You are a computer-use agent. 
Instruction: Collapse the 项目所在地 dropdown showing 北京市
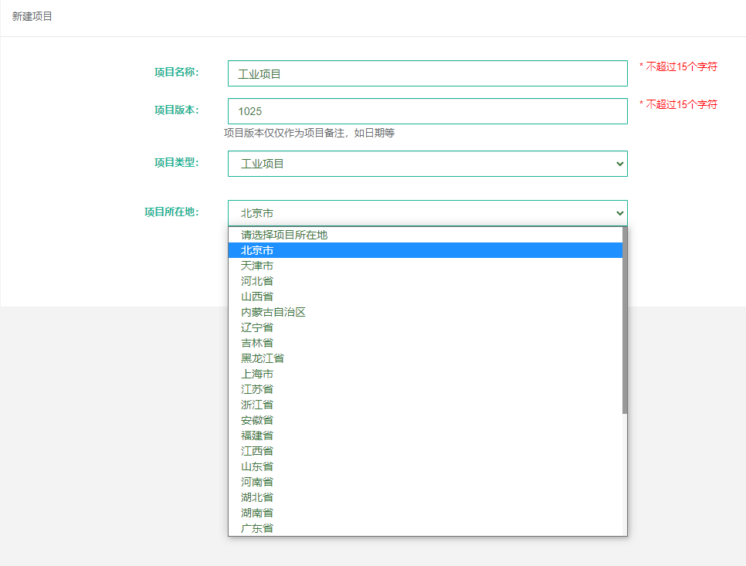[427, 213]
